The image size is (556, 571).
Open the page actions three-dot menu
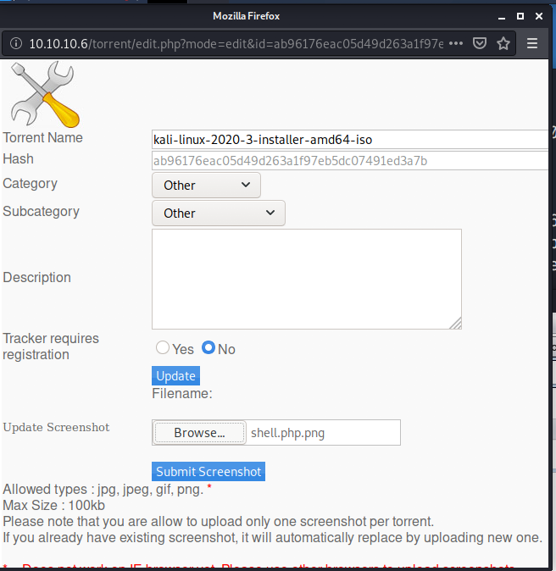click(x=456, y=44)
